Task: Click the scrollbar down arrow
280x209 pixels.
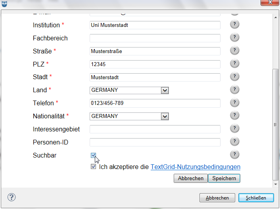Action: click(x=276, y=184)
